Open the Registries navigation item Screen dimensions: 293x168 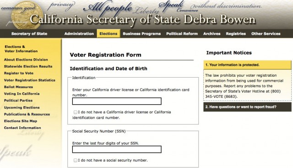[x=236, y=34]
